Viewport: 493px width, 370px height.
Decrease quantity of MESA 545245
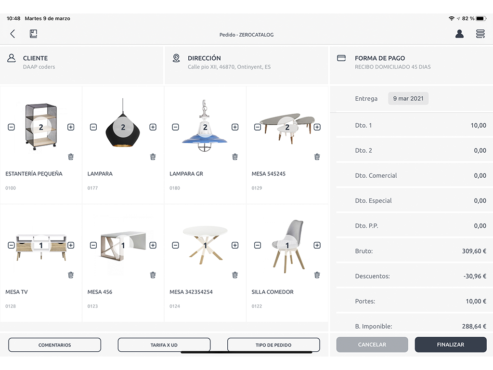(258, 127)
